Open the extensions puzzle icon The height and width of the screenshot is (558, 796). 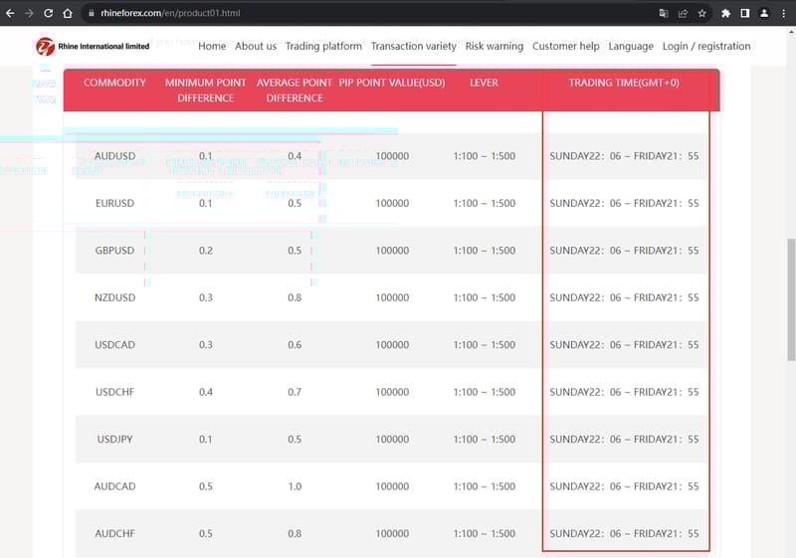click(x=725, y=13)
